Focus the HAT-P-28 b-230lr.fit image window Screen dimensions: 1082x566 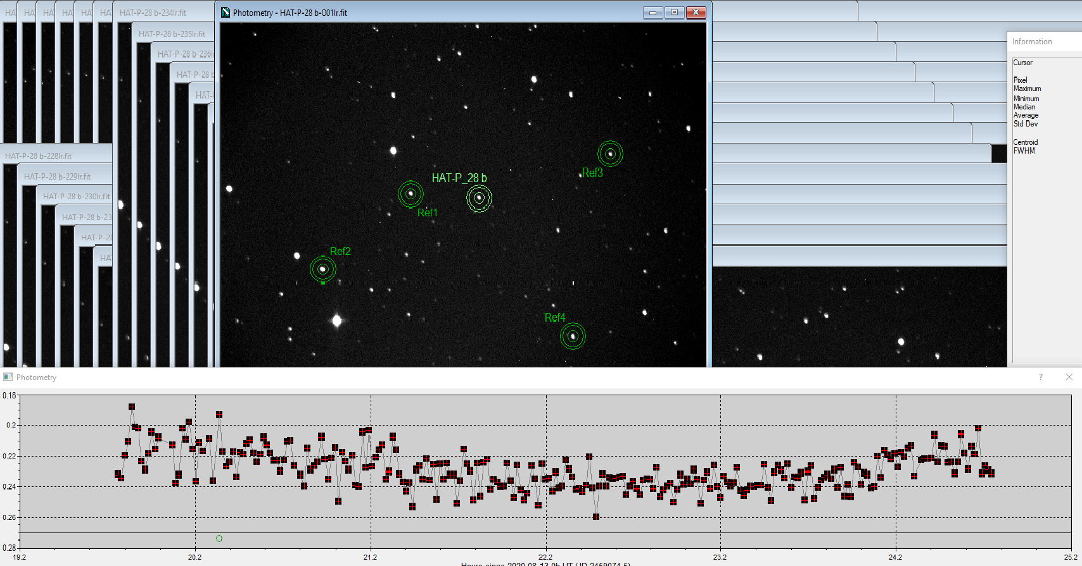[x=76, y=197]
